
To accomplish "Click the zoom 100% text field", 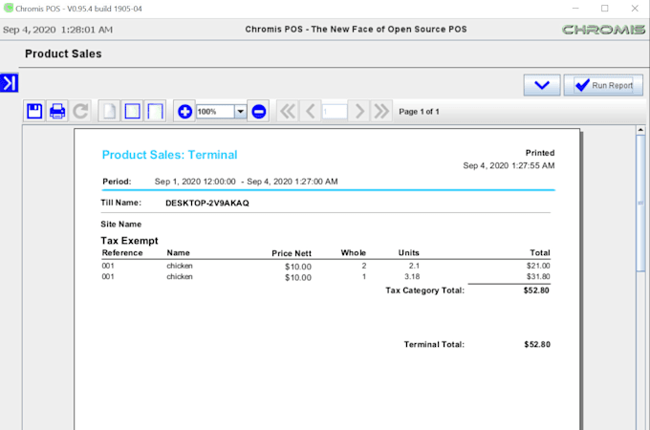I will [x=216, y=112].
